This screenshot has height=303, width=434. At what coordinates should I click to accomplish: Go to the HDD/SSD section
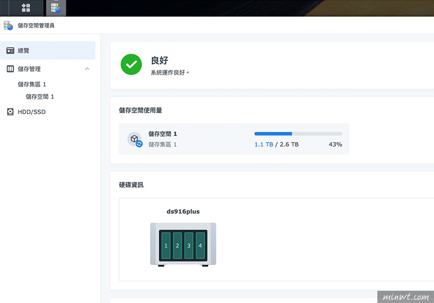[32, 112]
